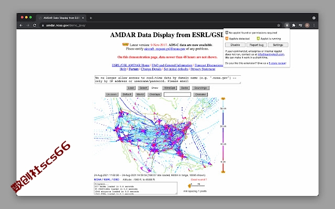This screenshot has height=209, width=335.
Task: Click Set initial defaults link
Action: coord(176,69)
